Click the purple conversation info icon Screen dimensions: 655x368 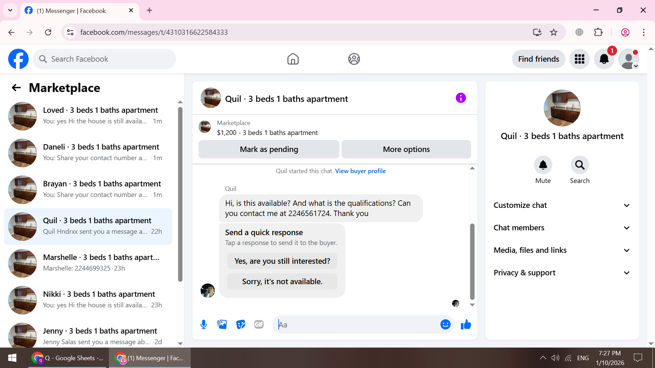461,98
